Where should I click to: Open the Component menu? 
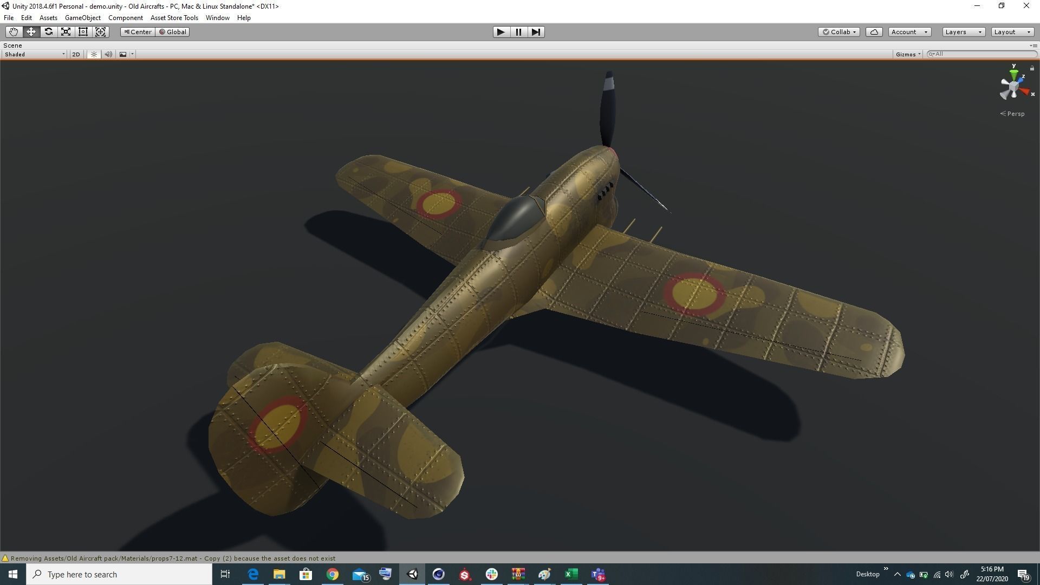click(x=126, y=18)
